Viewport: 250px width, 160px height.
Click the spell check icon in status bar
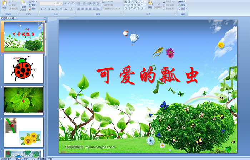tap(34, 159)
